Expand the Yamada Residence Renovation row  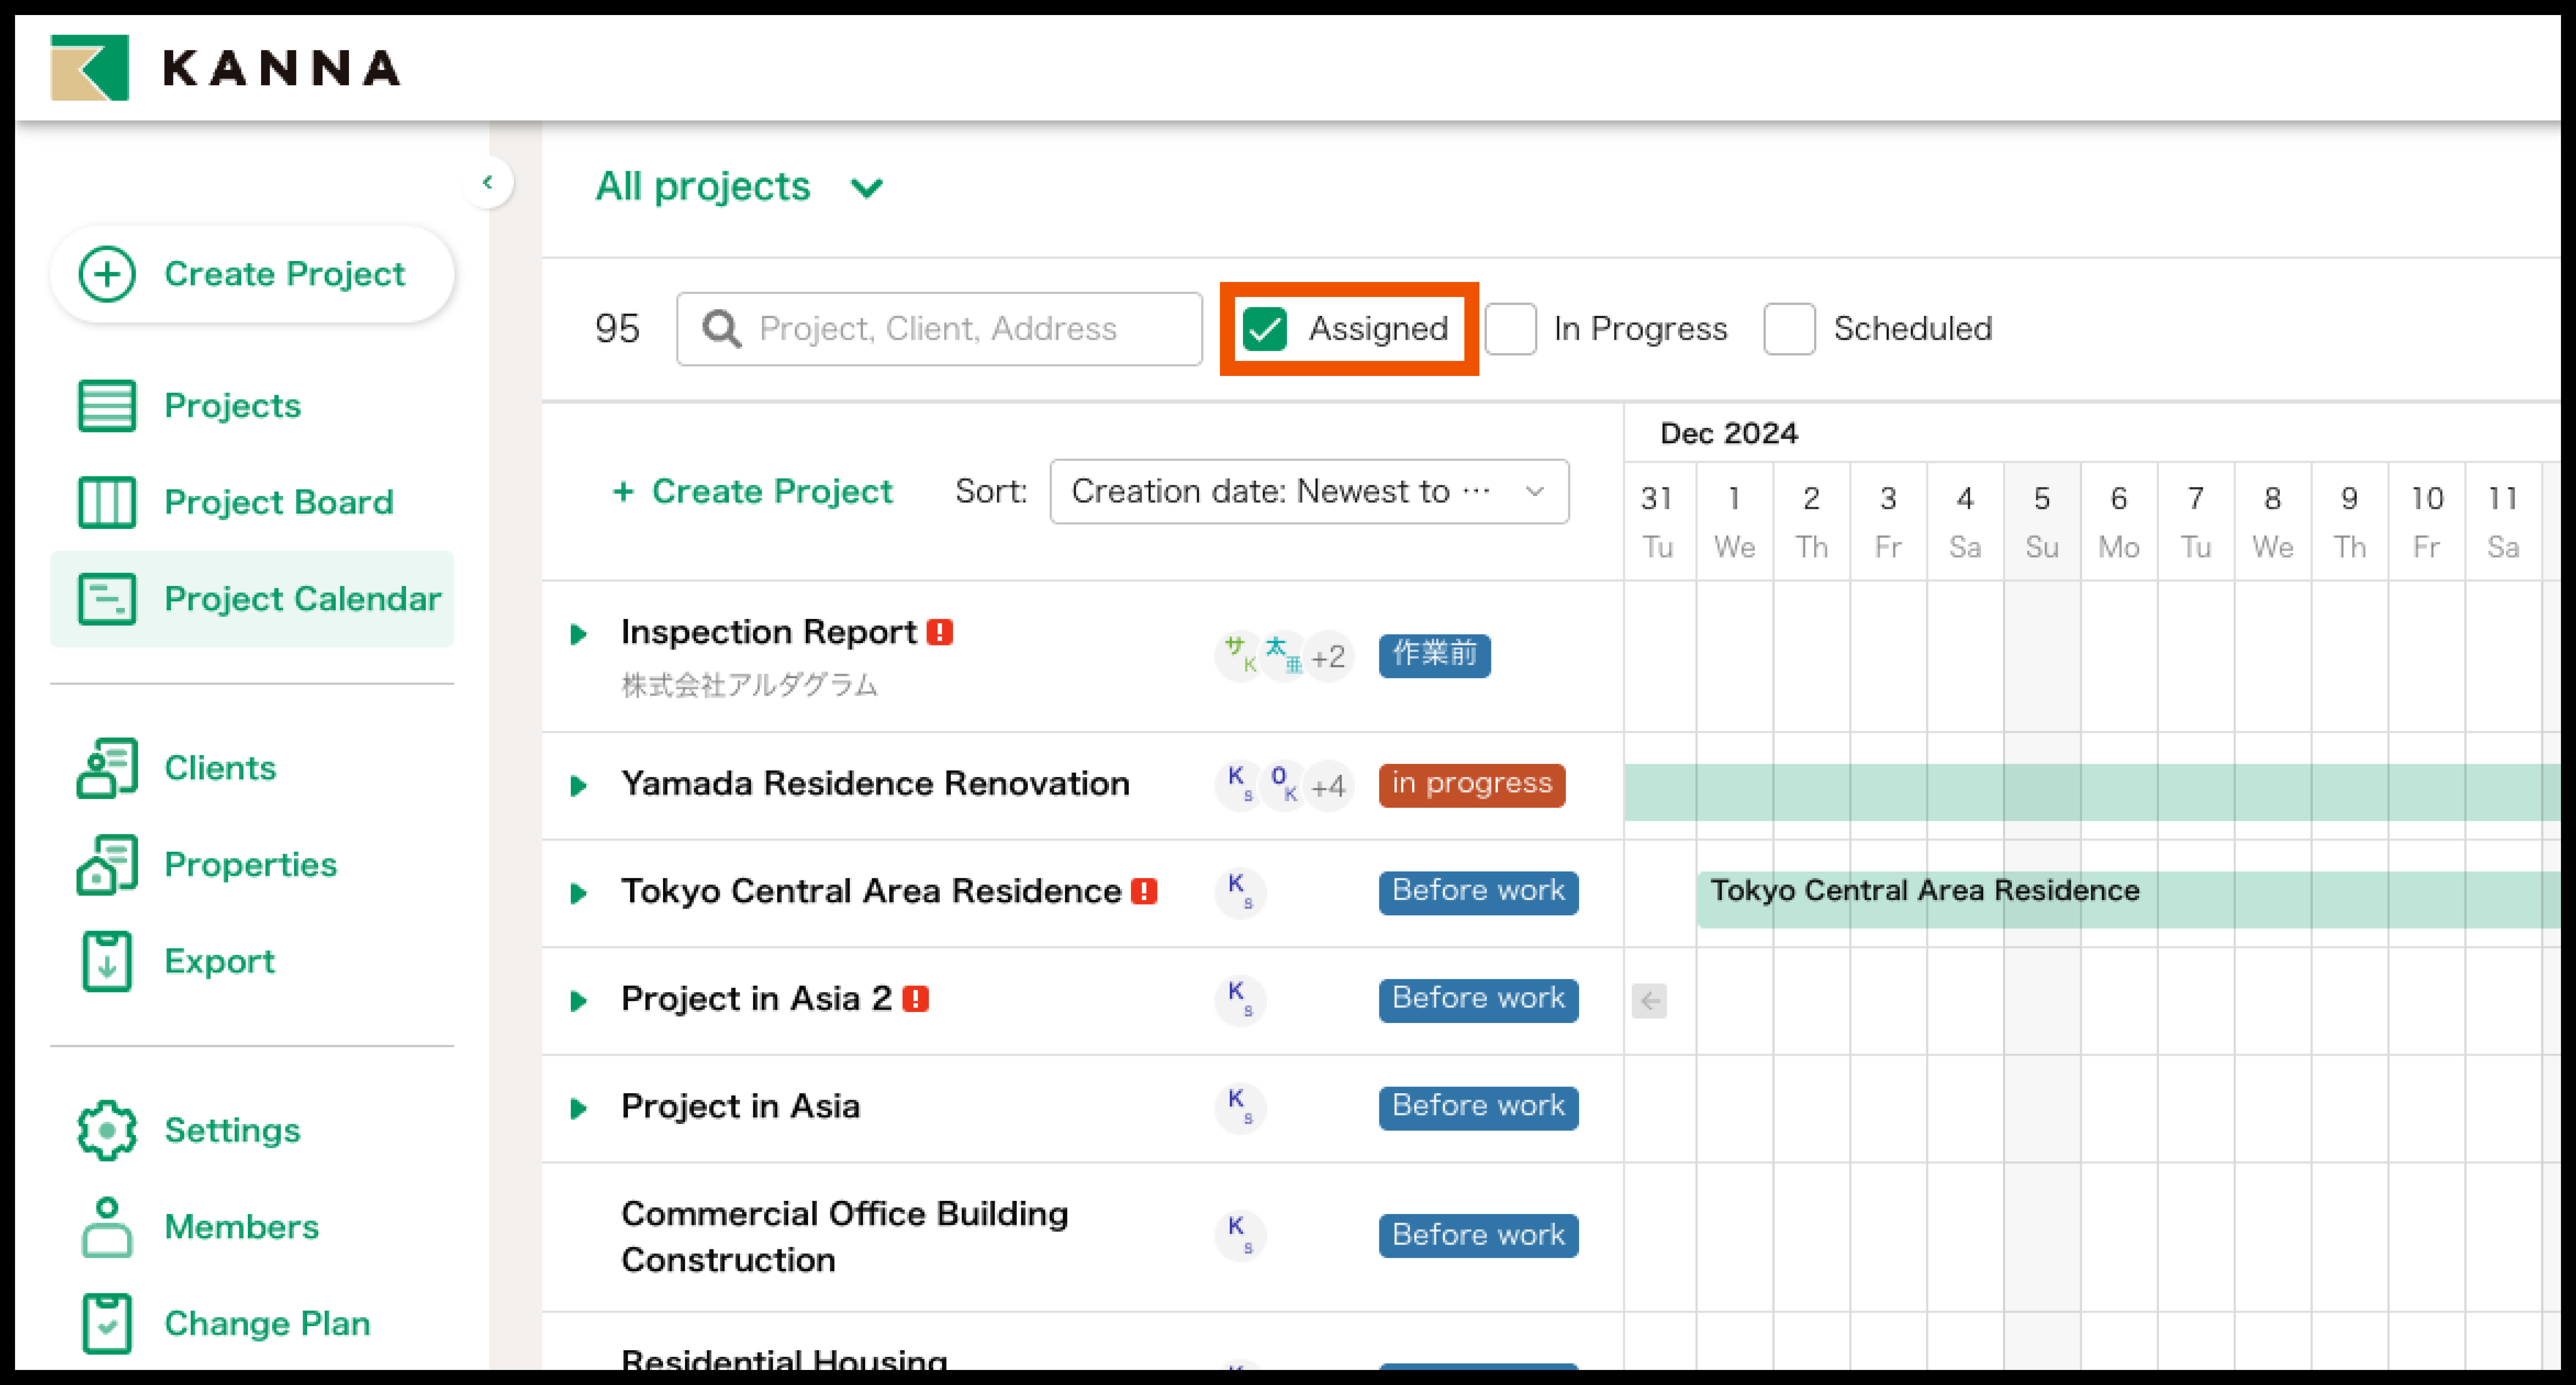[578, 786]
